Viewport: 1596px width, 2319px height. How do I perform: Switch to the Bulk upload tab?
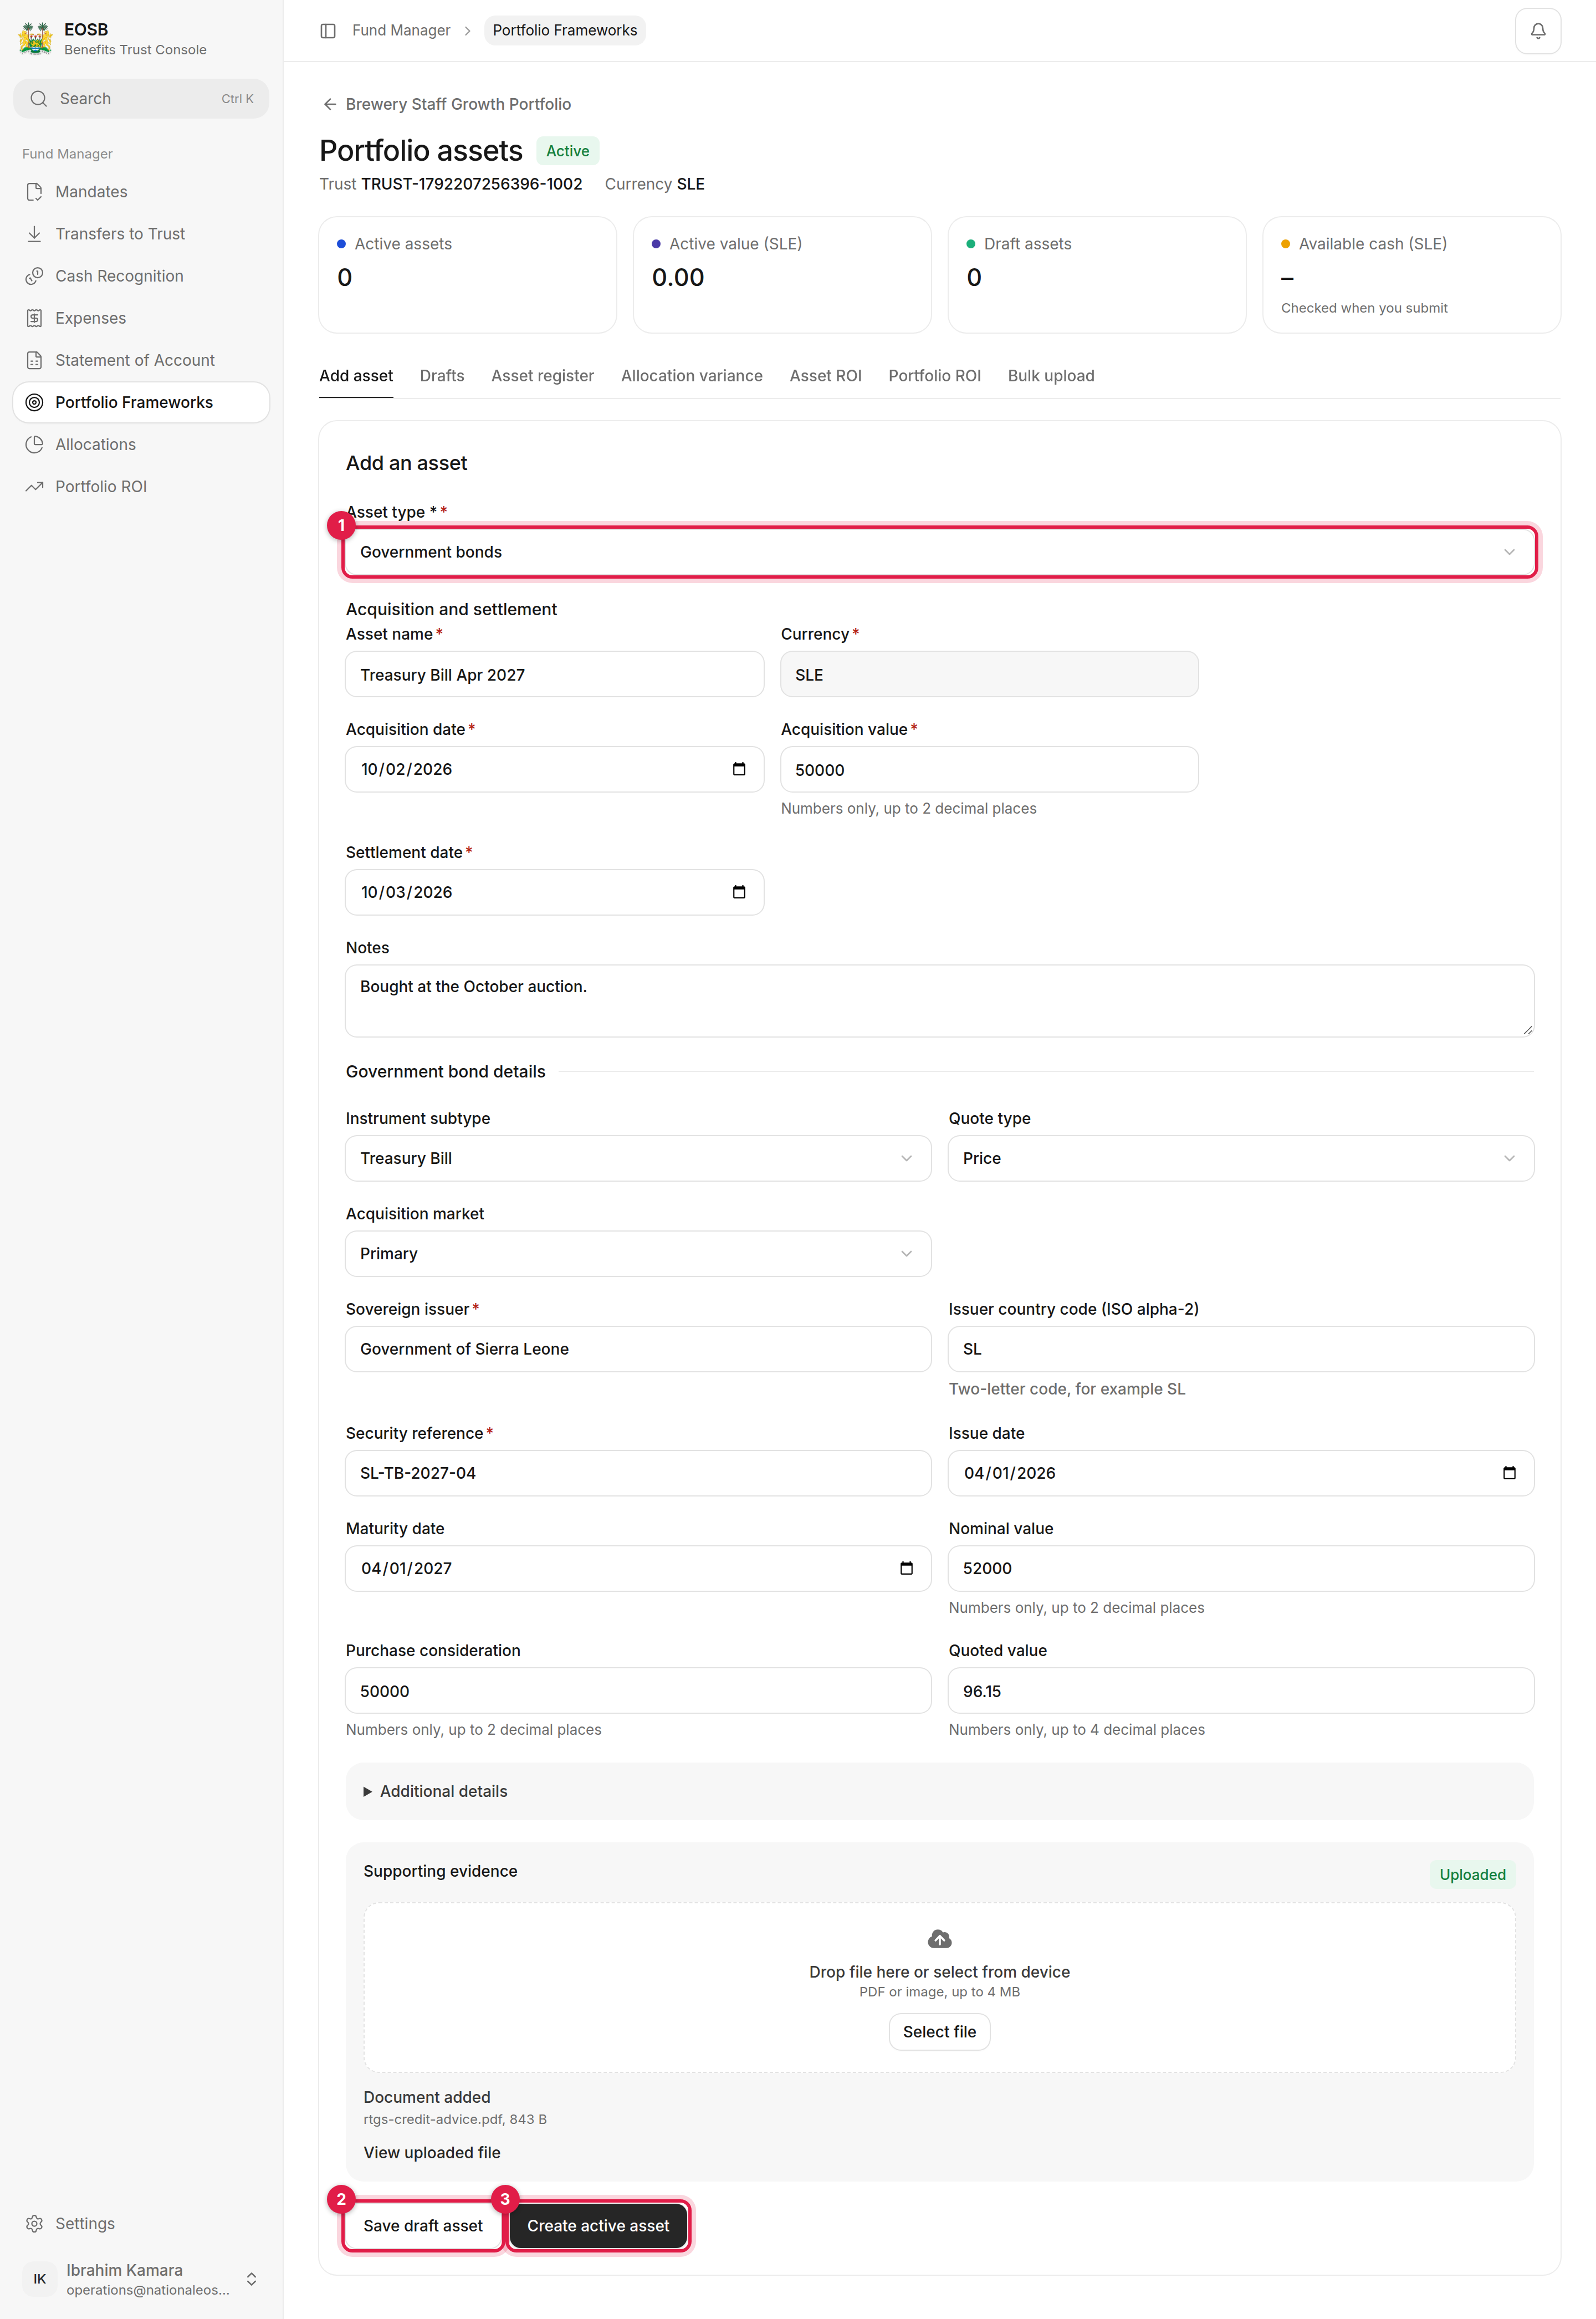1051,376
